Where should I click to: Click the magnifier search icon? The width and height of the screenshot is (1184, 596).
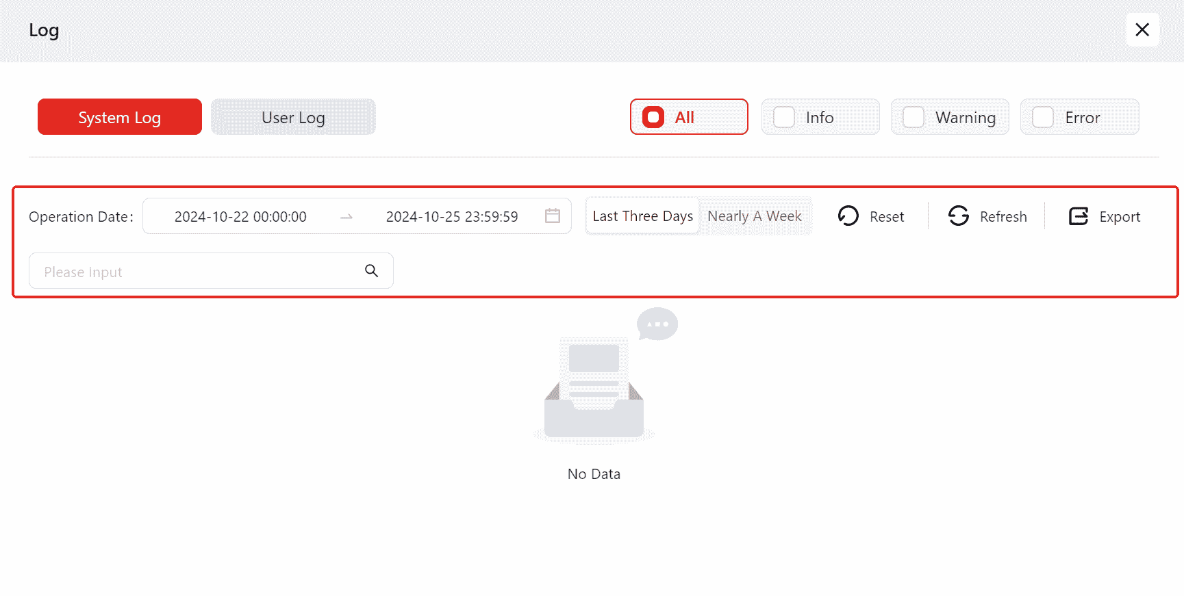point(371,271)
